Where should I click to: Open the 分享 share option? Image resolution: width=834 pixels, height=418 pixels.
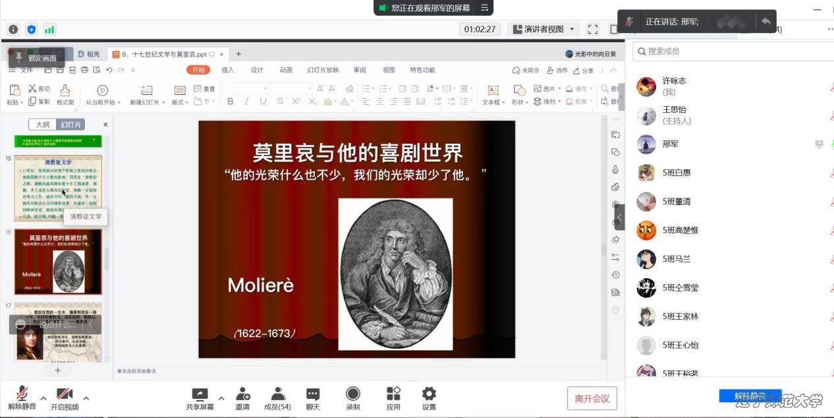click(584, 70)
